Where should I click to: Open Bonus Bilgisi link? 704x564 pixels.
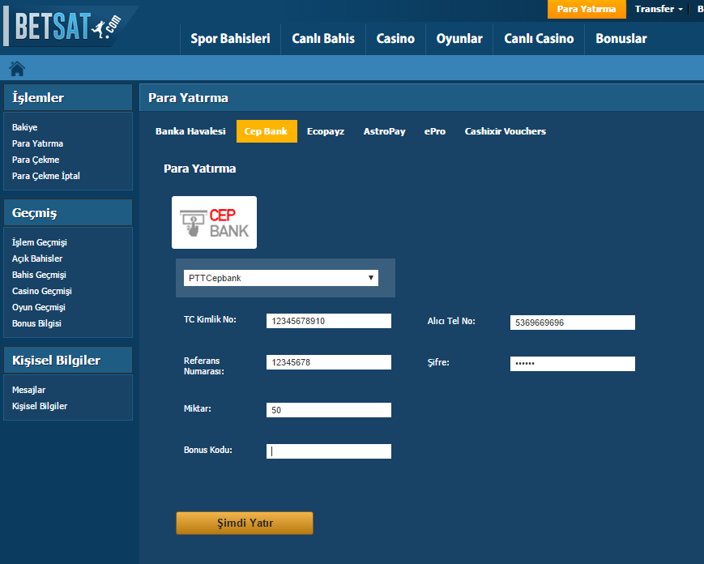click(36, 323)
